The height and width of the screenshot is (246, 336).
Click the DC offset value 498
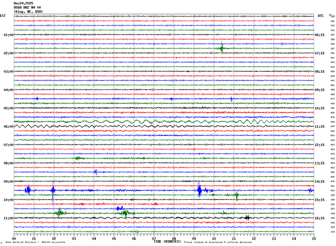tap(333, 122)
